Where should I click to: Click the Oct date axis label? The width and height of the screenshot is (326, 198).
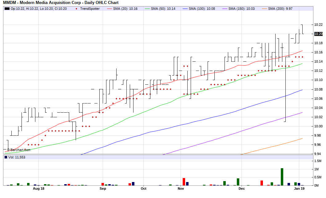(143, 189)
